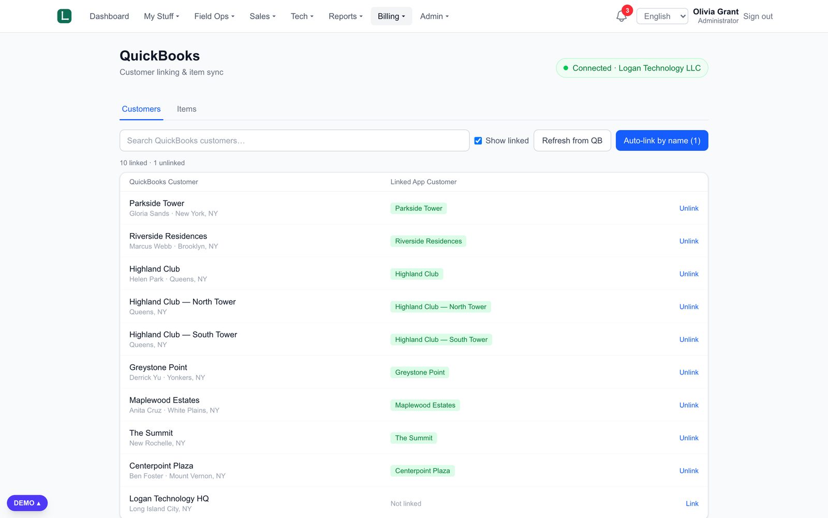Click Auto-link by name (1) button
This screenshot has width=828, height=518.
pyautogui.click(x=662, y=140)
